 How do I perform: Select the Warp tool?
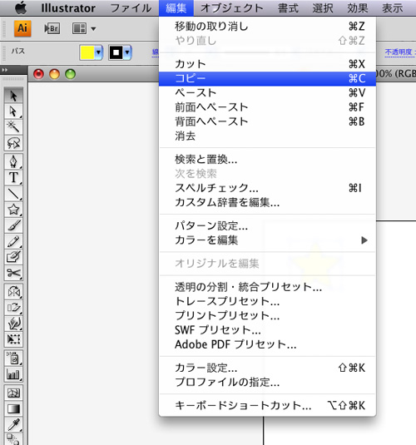click(13, 324)
